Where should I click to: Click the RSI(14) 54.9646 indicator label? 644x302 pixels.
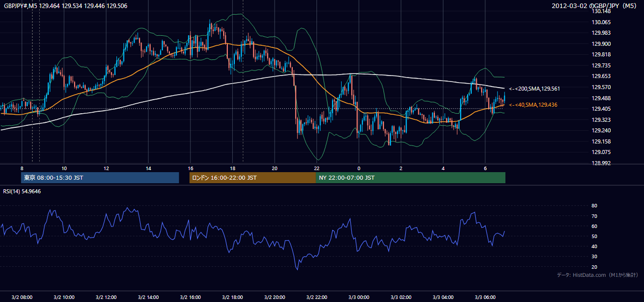[22, 191]
